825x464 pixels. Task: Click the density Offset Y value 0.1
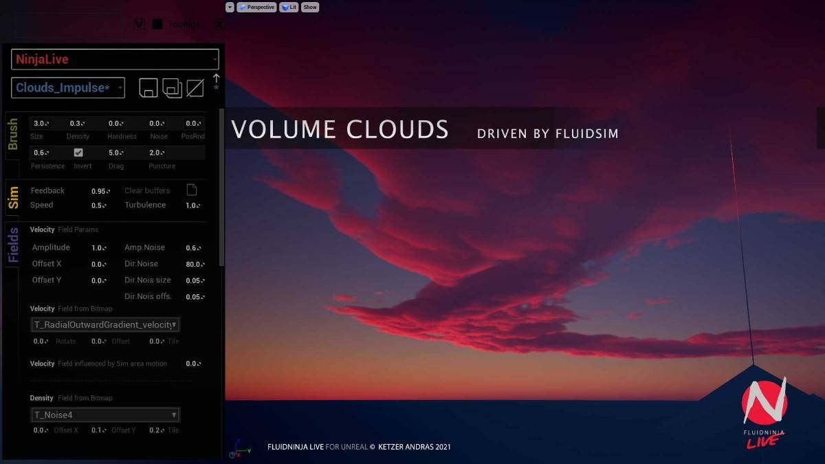pyautogui.click(x=99, y=430)
